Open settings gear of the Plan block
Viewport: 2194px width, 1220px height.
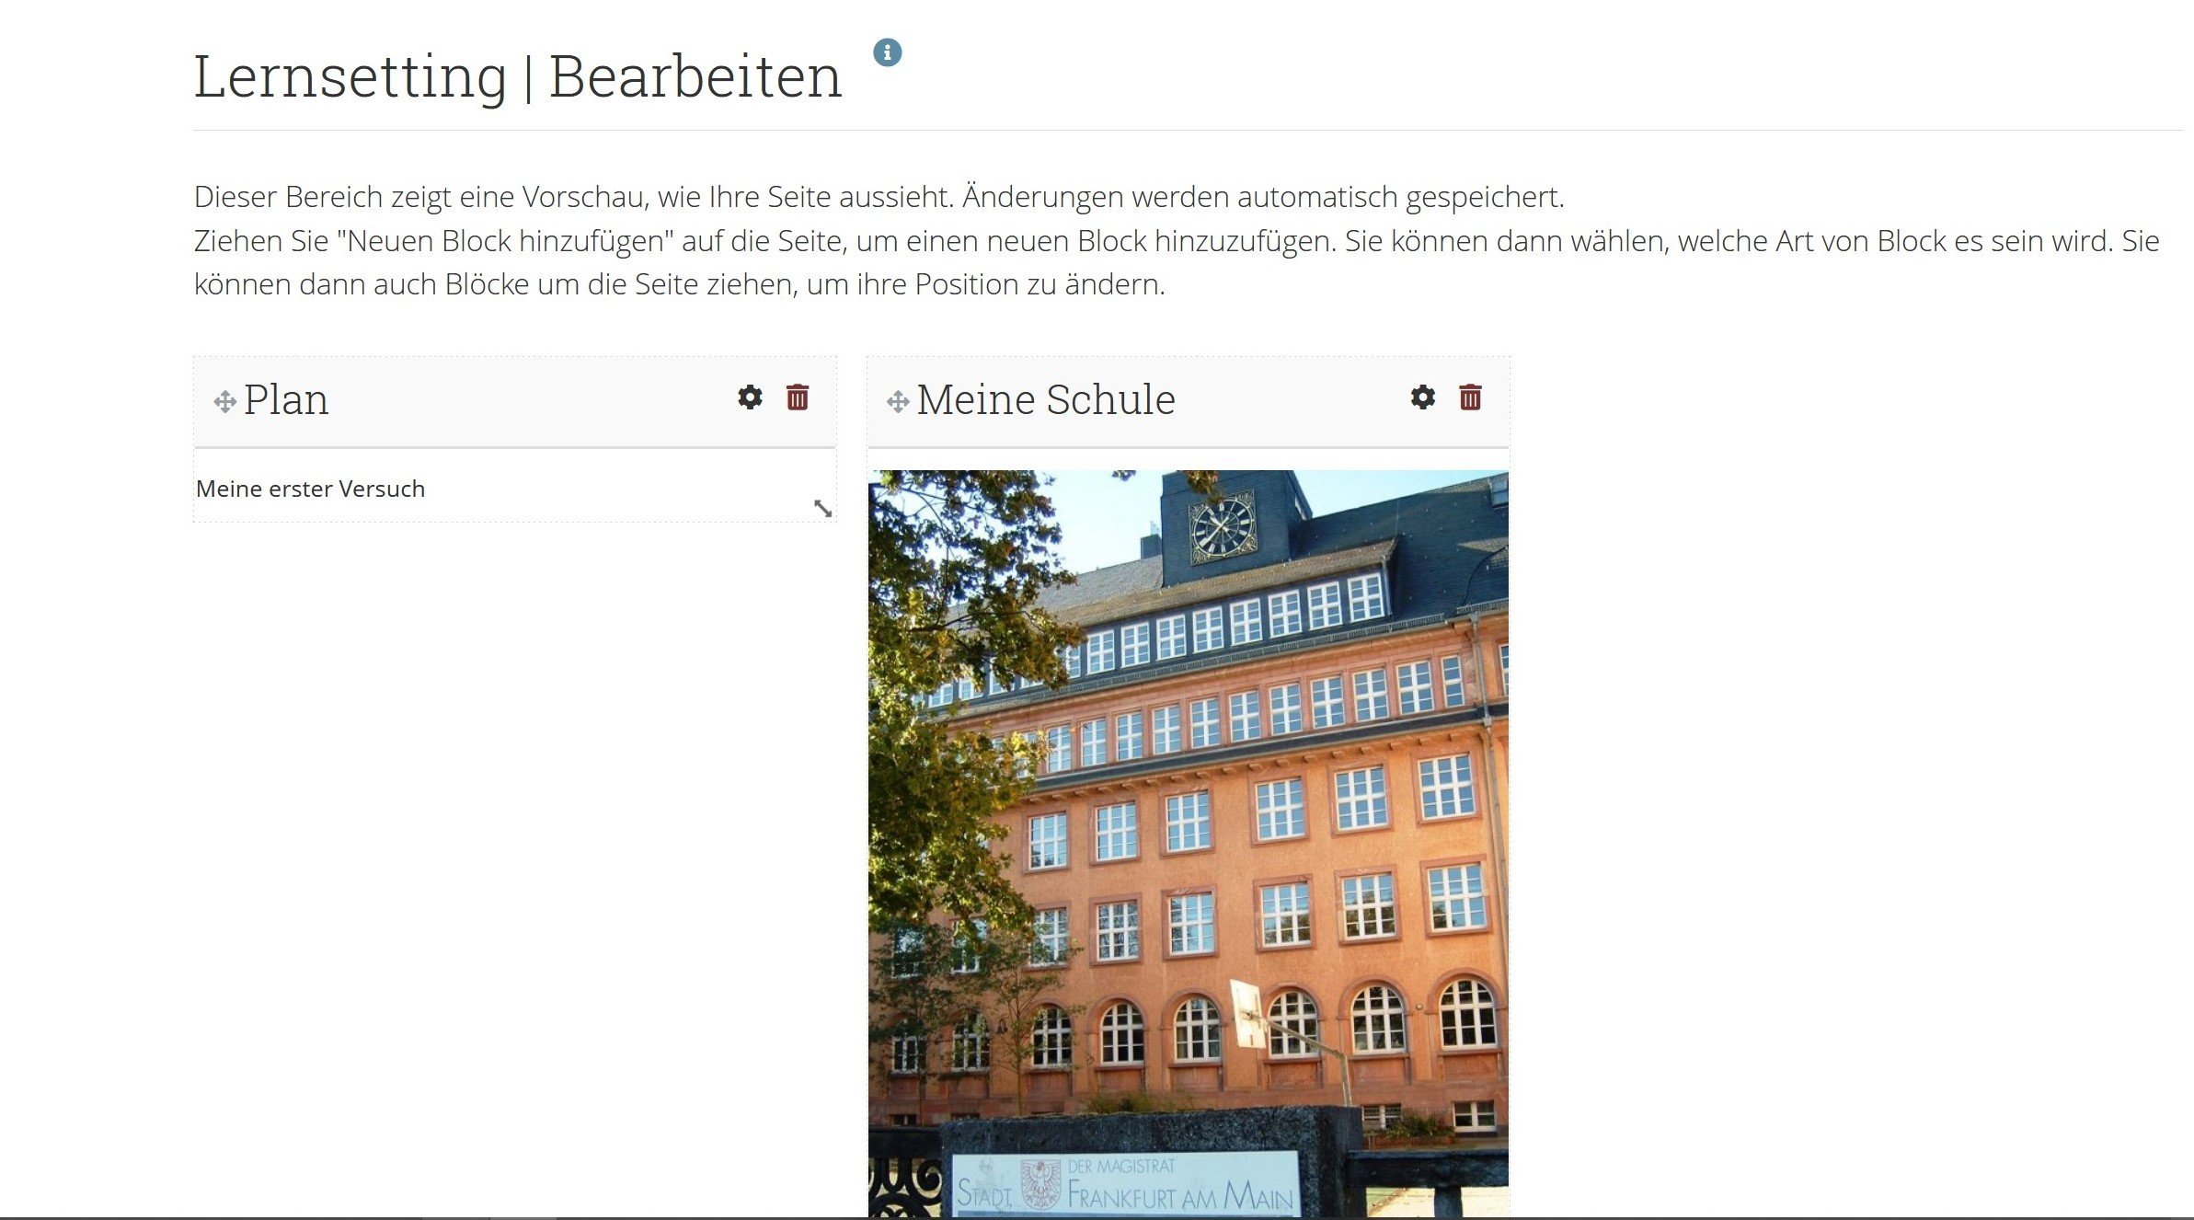tap(750, 397)
